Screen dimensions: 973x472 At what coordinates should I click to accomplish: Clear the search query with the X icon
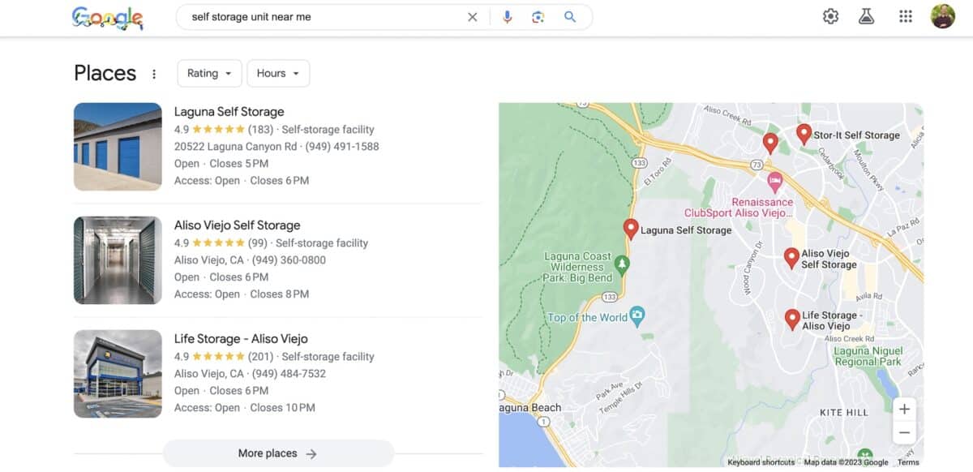click(473, 16)
